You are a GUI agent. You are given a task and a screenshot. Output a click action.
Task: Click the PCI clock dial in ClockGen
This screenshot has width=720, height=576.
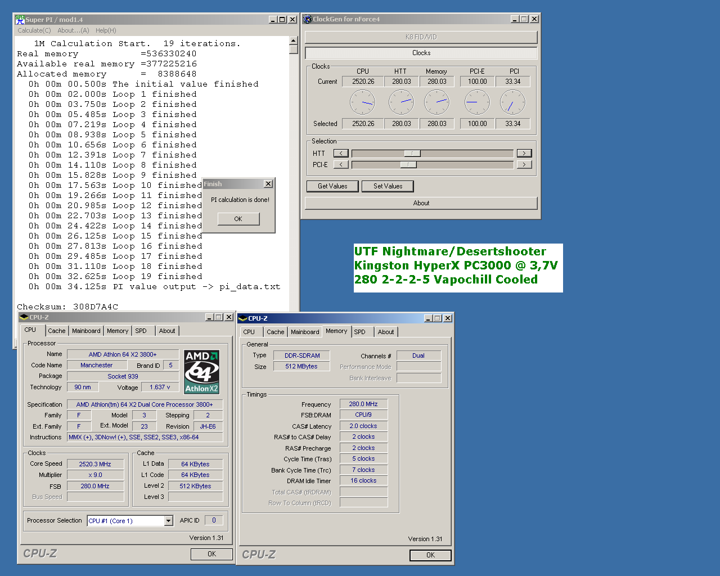tap(512, 102)
